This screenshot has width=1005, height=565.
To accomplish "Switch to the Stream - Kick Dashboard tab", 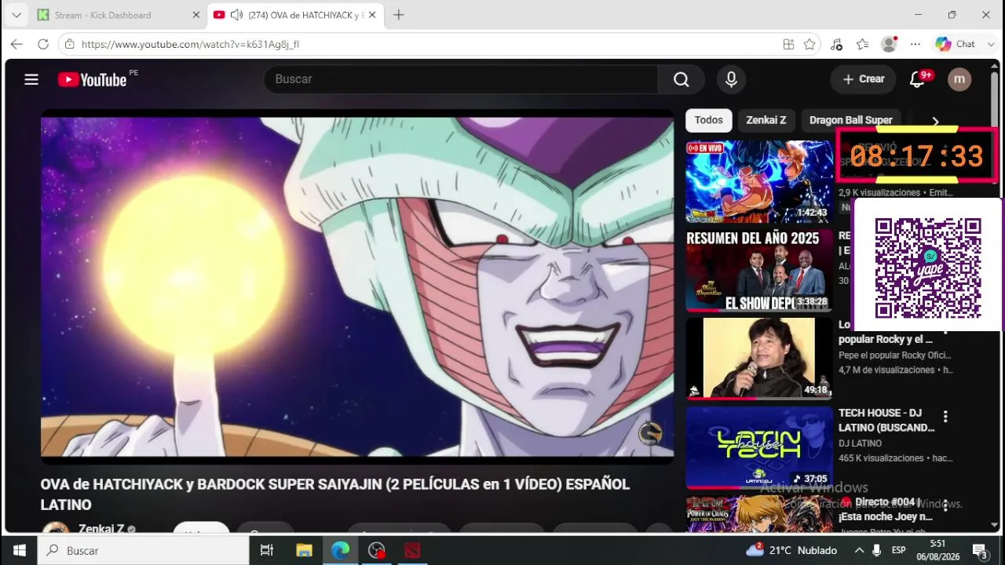I will 118,15.
